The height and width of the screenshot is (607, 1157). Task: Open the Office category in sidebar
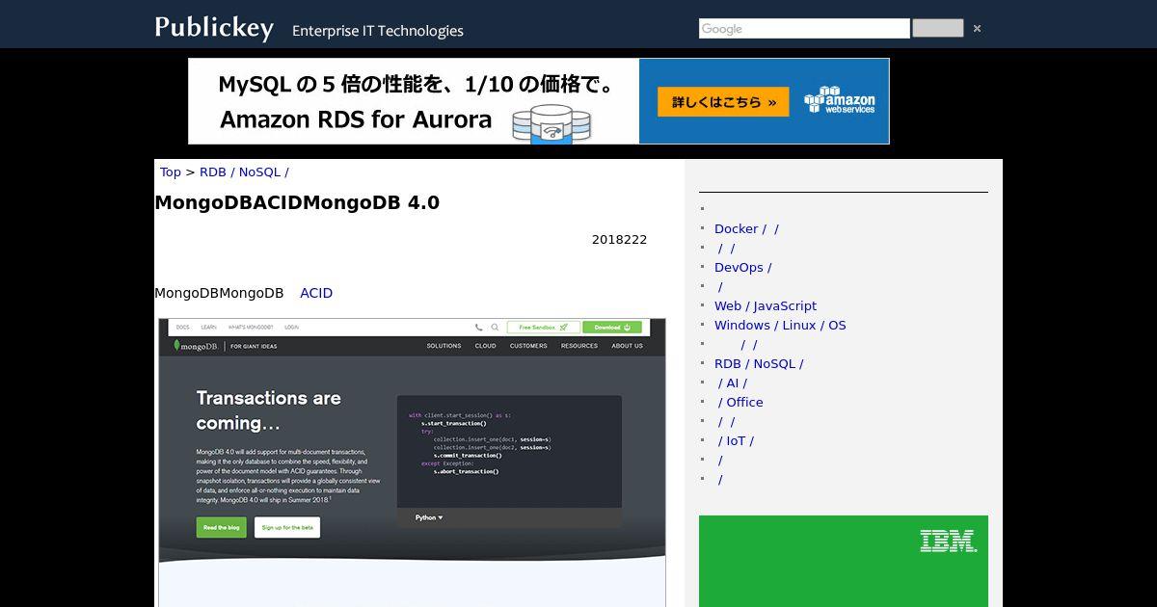click(740, 403)
